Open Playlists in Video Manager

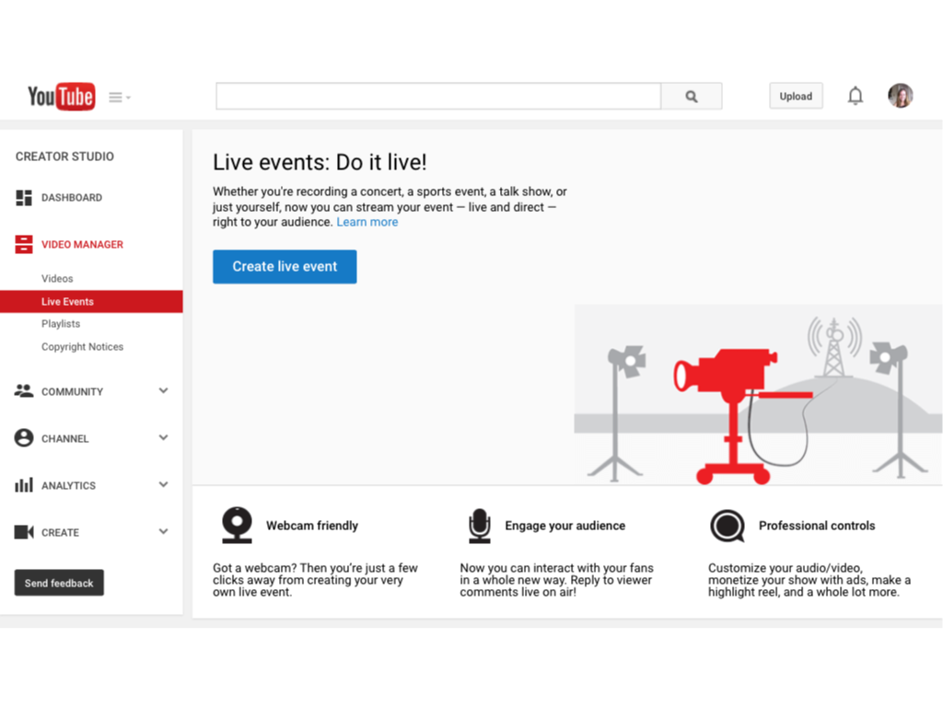61,323
